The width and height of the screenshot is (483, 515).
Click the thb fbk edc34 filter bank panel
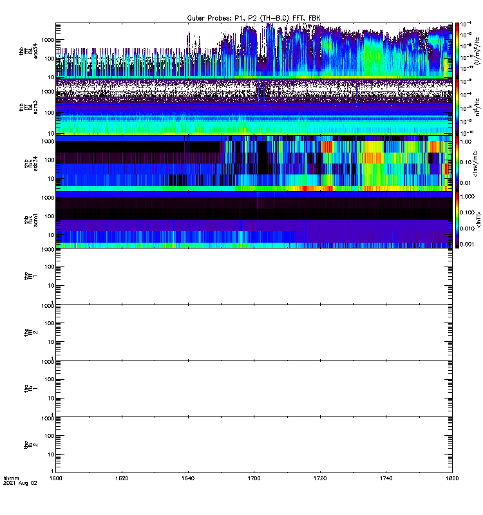(254, 164)
